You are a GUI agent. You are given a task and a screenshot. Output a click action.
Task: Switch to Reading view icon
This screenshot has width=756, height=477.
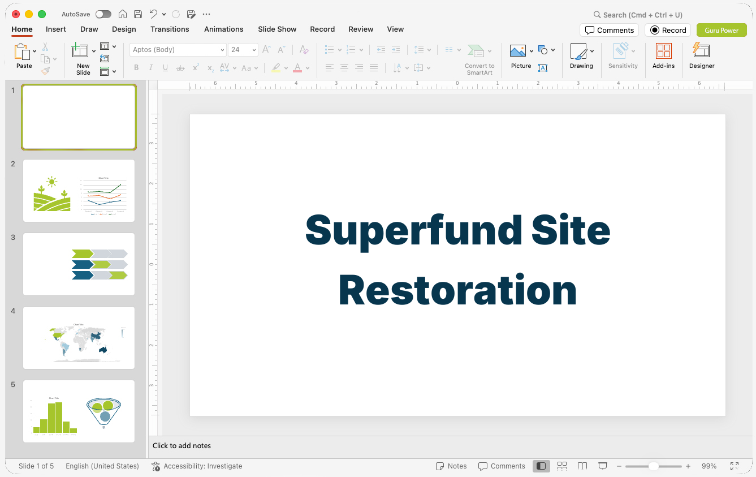582,466
